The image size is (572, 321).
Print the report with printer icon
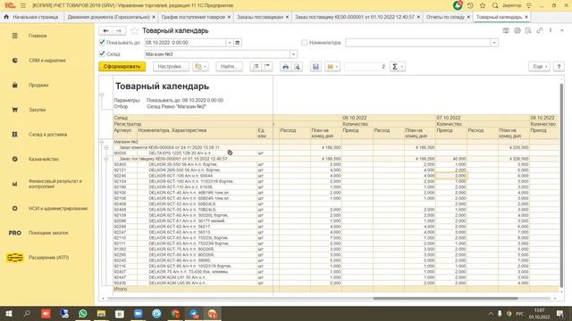pos(286,67)
